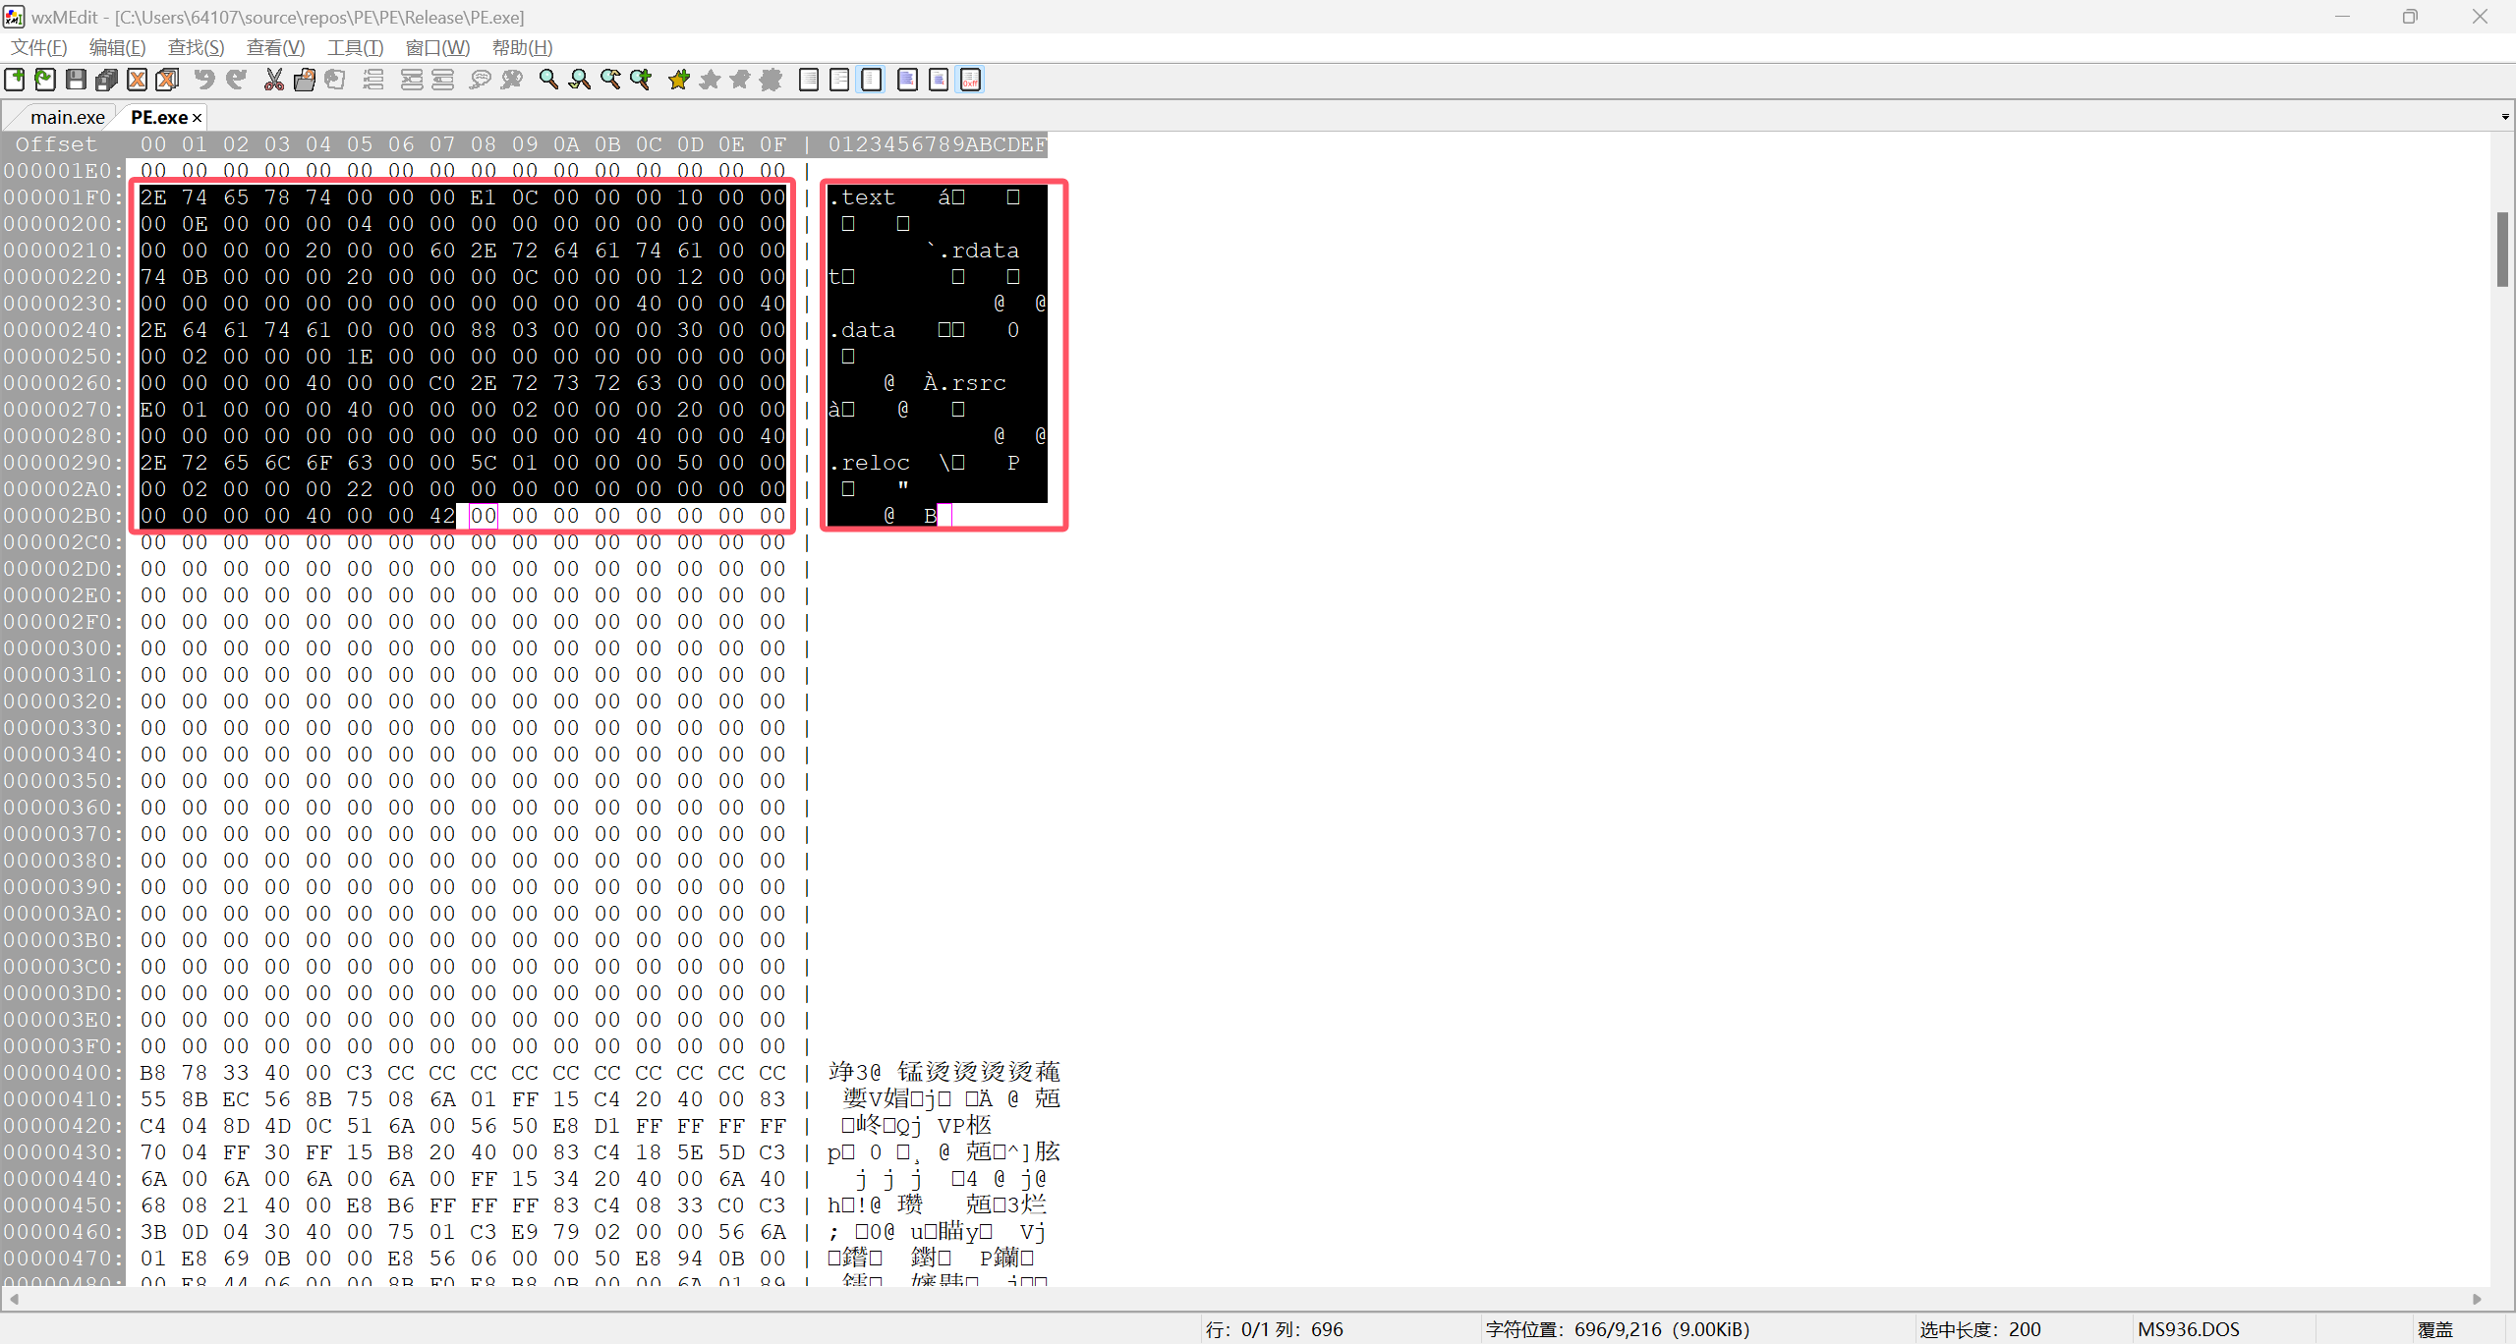Click the 行: 0/1 列: 696 status field
Screen dimensions: 2516x1344
(x=1274, y=1329)
